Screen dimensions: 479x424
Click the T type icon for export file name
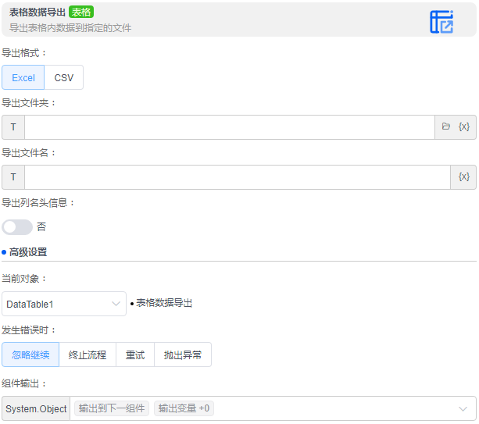tap(13, 177)
